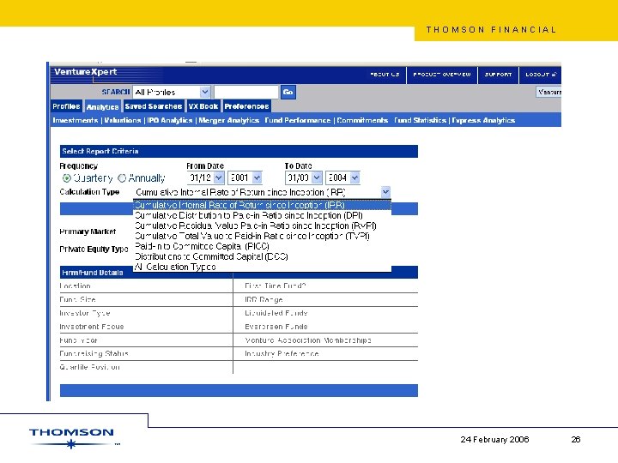Open the Fund Performance link
Image resolution: width=618 pixels, height=463 pixels.
[x=298, y=121]
